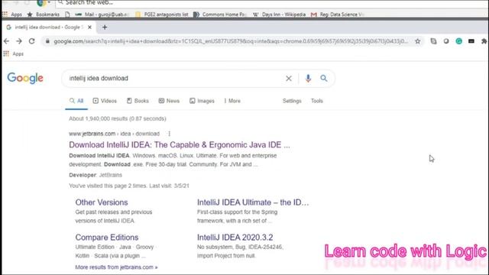Viewport: 489px width, 275px height.
Task: Start voice search with microphone icon
Action: 308,78
